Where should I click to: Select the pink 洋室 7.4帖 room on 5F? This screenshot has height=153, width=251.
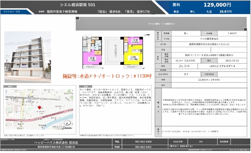click(x=92, y=59)
